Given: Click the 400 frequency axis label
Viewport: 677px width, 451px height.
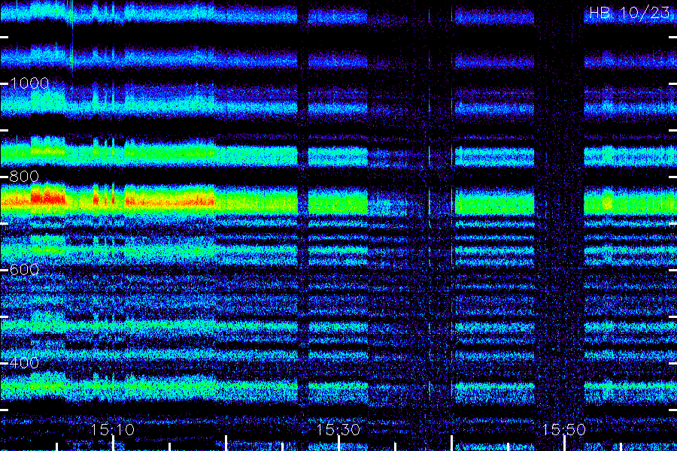Looking at the screenshot, I should tap(24, 363).
